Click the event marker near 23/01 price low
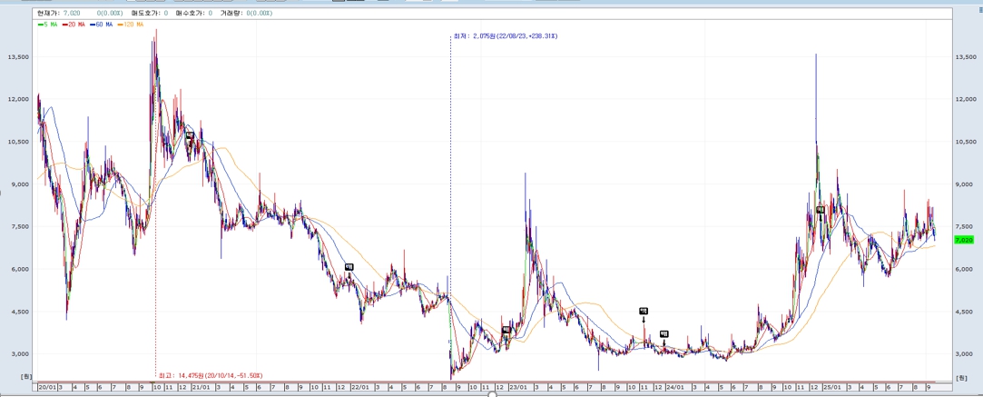The width and height of the screenshot is (983, 397). 506,331
